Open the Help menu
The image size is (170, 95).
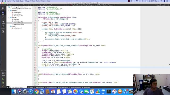(48, 1)
